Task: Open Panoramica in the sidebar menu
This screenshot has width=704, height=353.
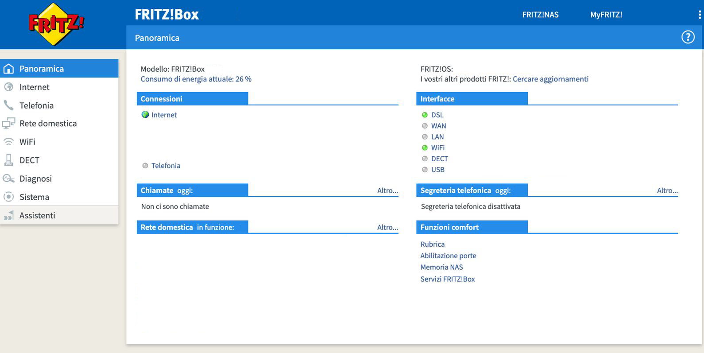Action: (59, 69)
